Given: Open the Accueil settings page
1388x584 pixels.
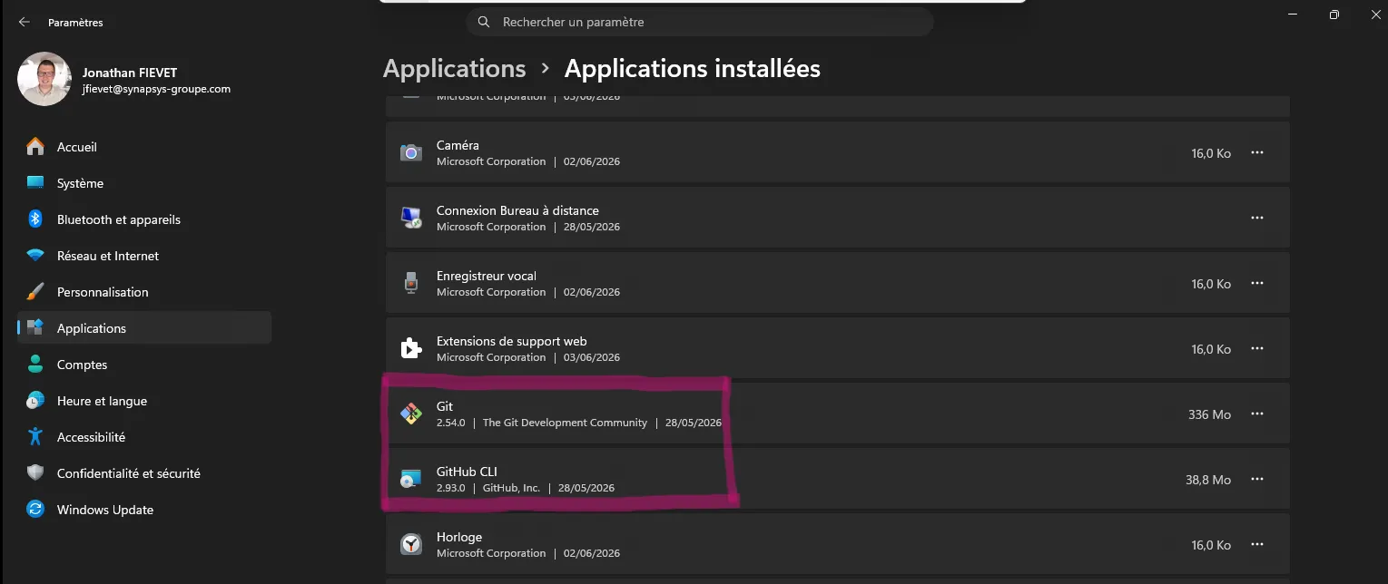Looking at the screenshot, I should (x=144, y=147).
